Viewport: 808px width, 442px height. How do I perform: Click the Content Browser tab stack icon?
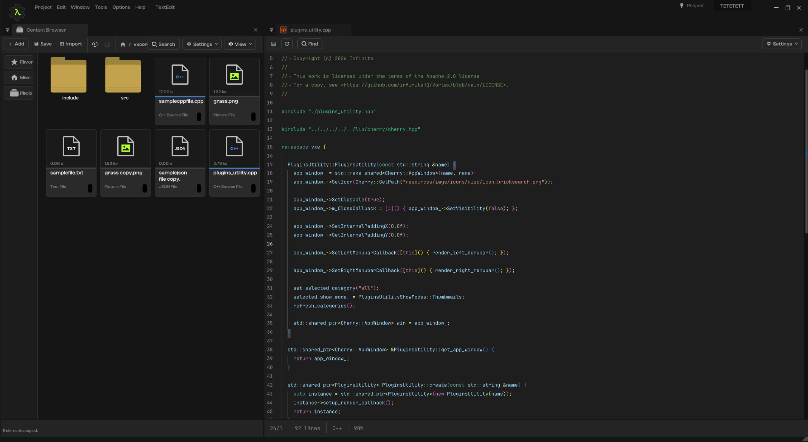[x=20, y=30]
